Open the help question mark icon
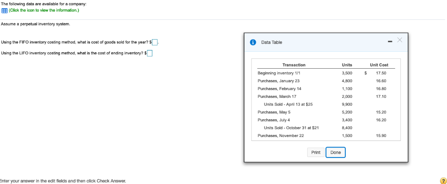 tap(444, 181)
